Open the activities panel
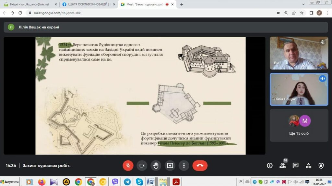The width and height of the screenshot is (332, 186). 308,166
